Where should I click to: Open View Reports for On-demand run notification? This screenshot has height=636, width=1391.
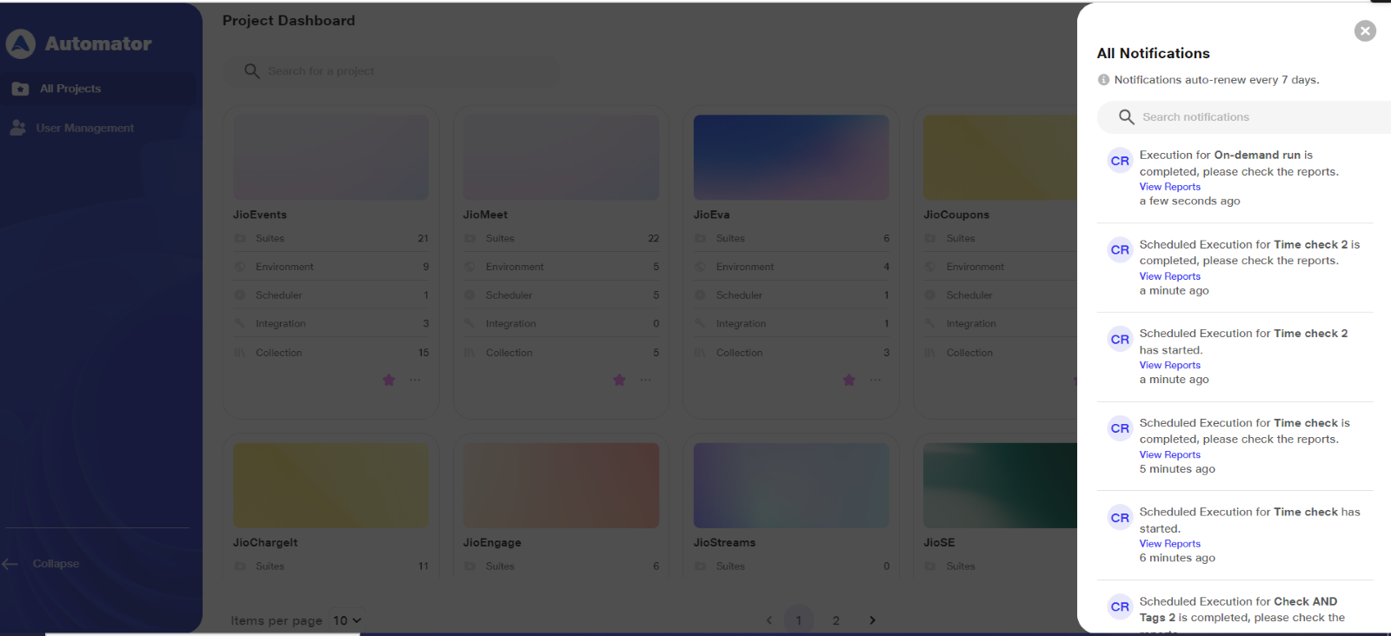pyautogui.click(x=1169, y=187)
